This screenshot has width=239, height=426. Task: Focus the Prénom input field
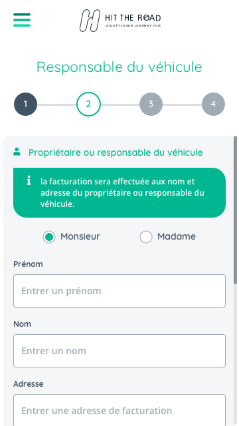pyautogui.click(x=119, y=291)
